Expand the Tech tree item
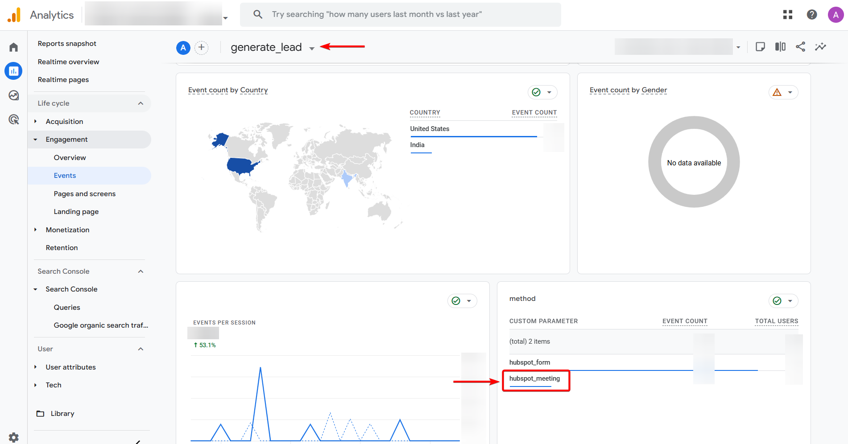848x444 pixels. tap(35, 385)
